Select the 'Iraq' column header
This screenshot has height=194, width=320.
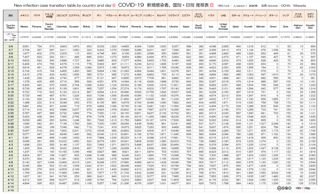tap(211, 27)
